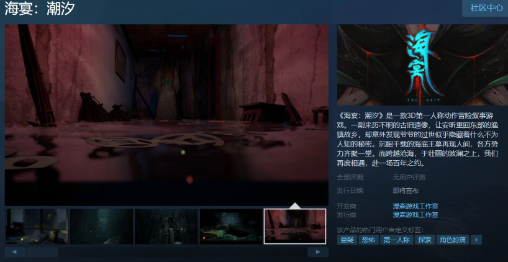The image size is (508, 262).
Task: Open the 社区中心 community hub button
Action: point(486,8)
